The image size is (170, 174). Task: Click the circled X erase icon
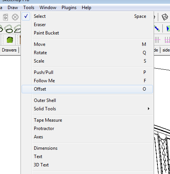[x=15, y=17]
